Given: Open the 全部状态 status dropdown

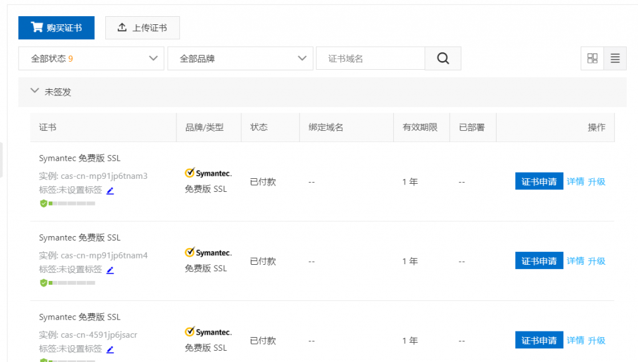Looking at the screenshot, I should click(x=91, y=59).
